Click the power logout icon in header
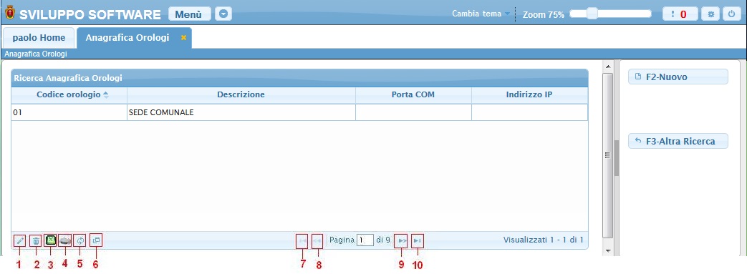This screenshot has width=747, height=274. coord(732,14)
